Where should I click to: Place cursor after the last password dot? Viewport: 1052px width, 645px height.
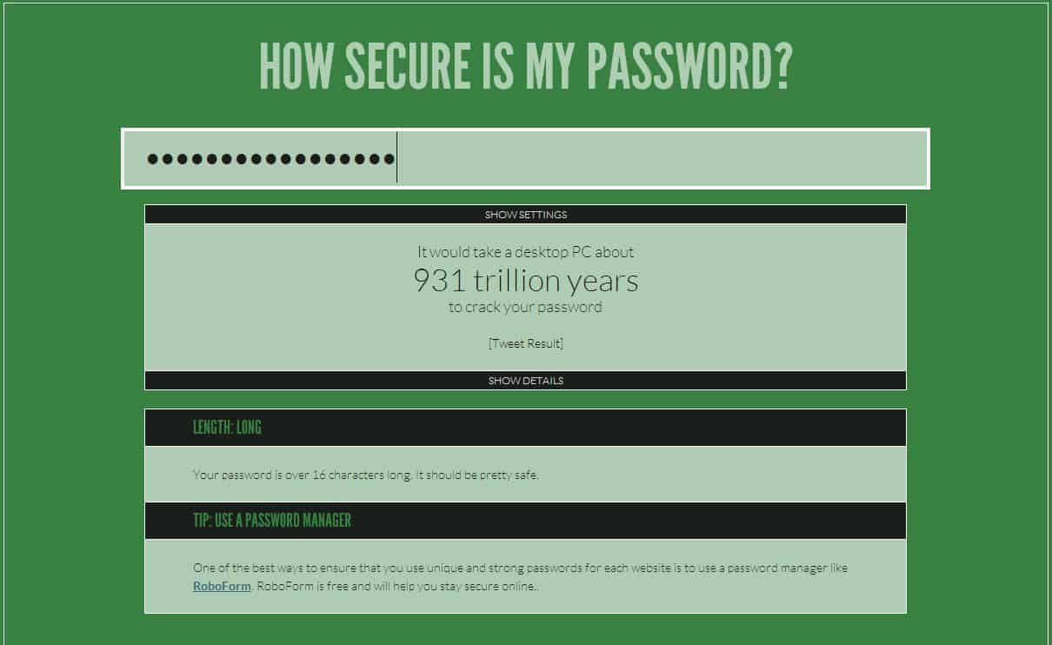[x=396, y=158]
